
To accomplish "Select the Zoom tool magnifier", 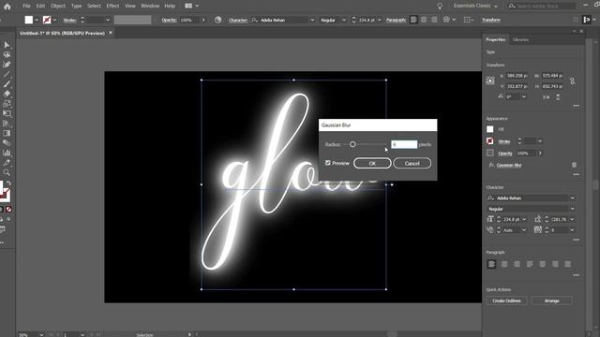I will (x=7, y=172).
